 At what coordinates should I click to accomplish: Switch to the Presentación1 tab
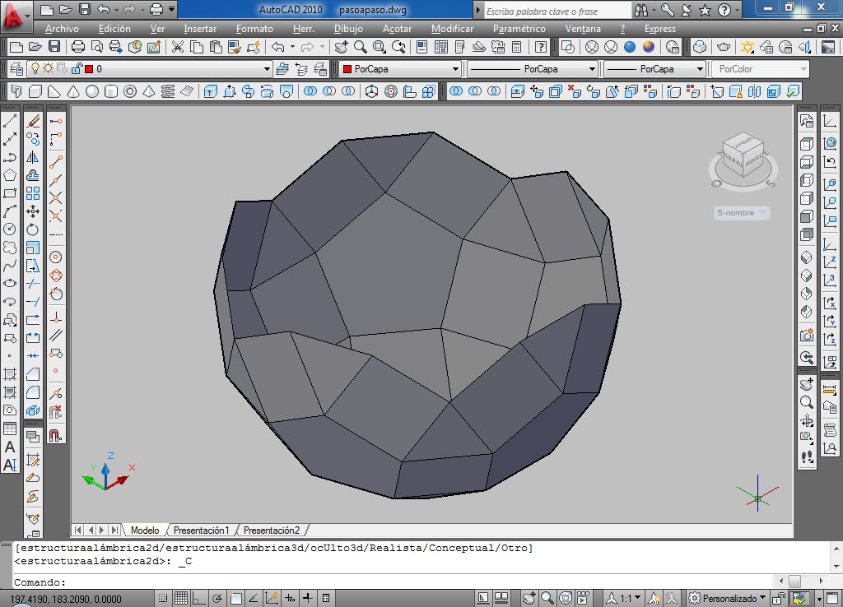coord(201,531)
